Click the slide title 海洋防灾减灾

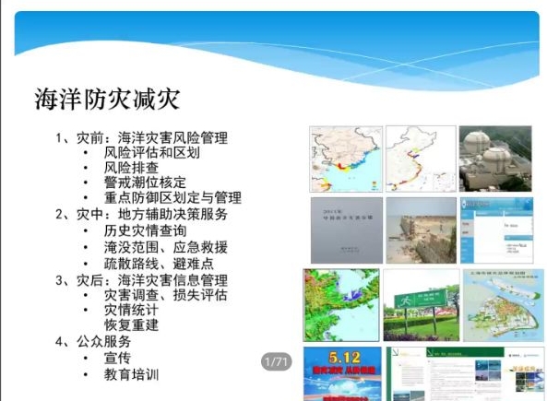click(x=107, y=100)
